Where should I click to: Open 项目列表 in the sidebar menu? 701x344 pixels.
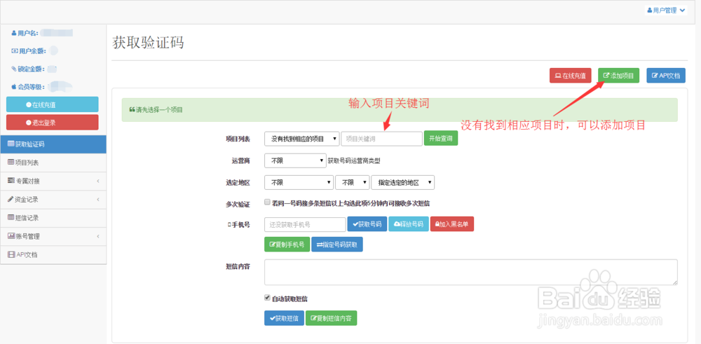(x=53, y=163)
